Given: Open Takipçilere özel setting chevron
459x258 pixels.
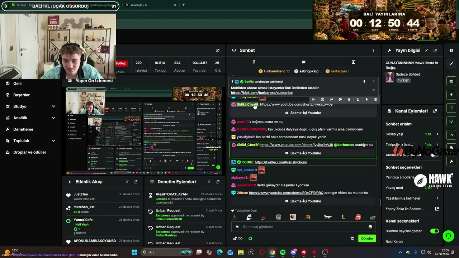Looking at the screenshot, I should coord(437,144).
